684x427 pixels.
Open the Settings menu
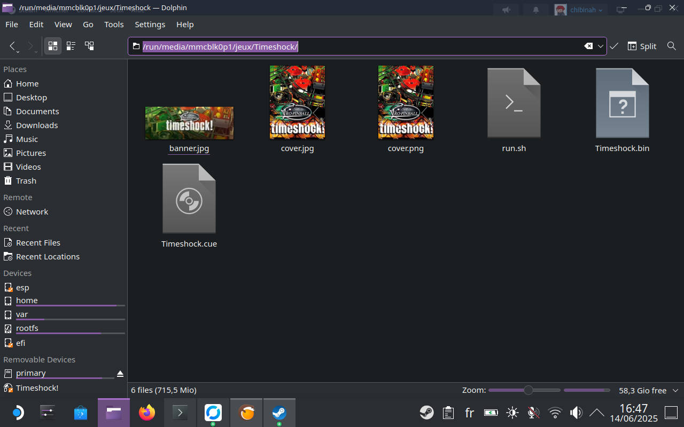click(150, 25)
